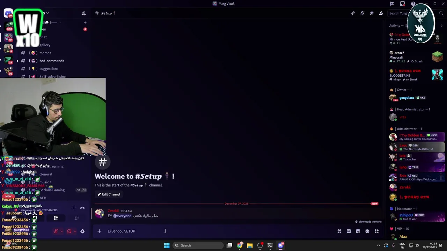Open Zerokii's avatar in the message
The image size is (447, 251).
(100, 213)
